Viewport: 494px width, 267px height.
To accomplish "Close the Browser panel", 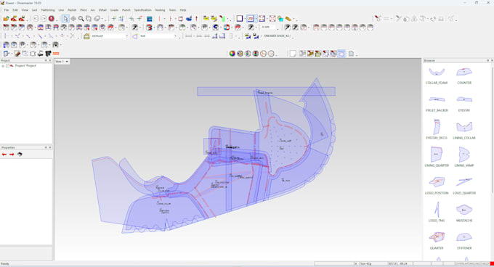I will [x=492, y=60].
